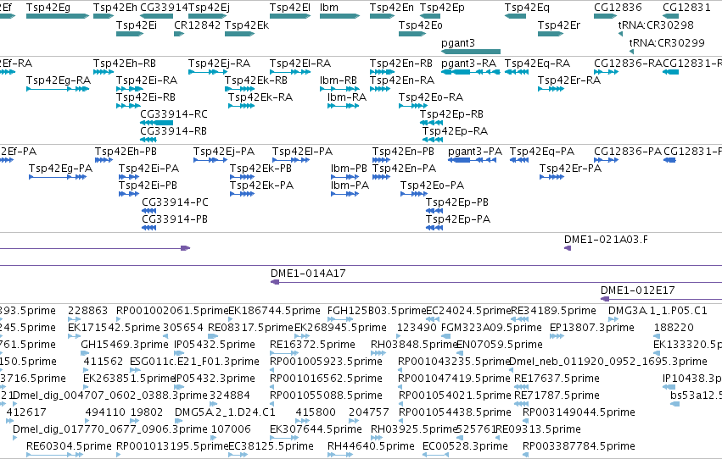722x459 pixels.
Task: Open the CG33914-PC protein label
Action: (x=175, y=202)
